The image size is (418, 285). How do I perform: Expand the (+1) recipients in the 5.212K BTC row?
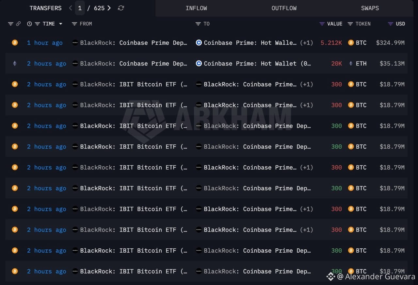306,43
